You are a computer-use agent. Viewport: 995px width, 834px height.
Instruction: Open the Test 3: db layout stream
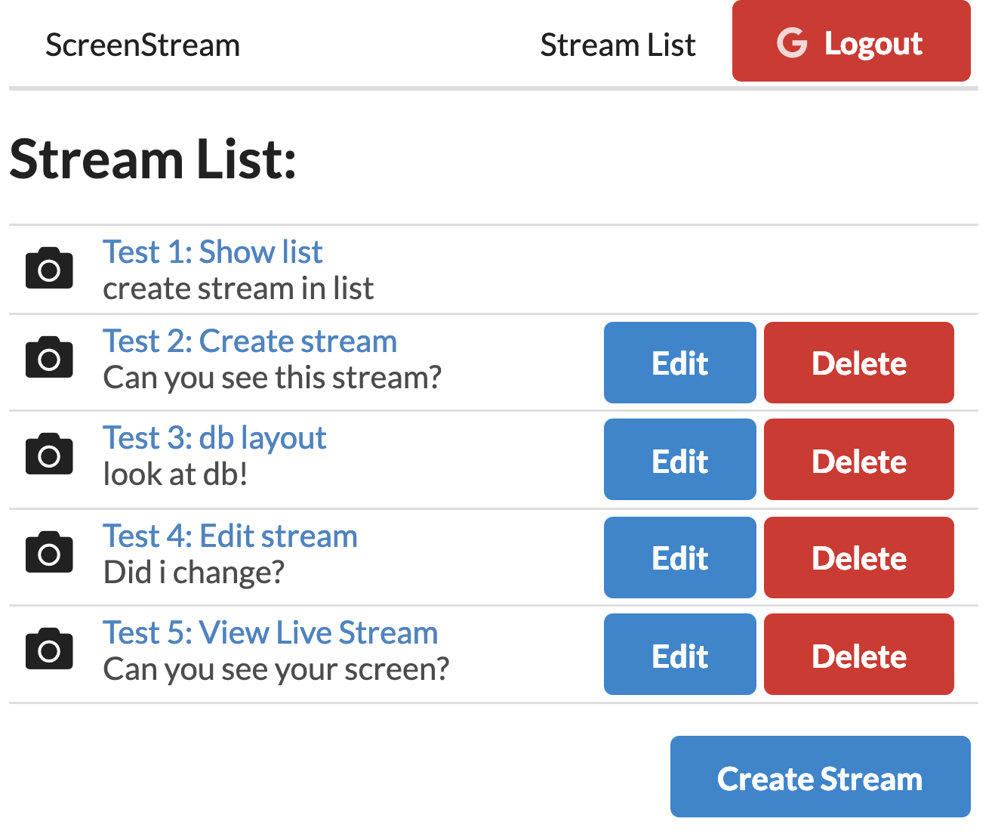pos(214,438)
